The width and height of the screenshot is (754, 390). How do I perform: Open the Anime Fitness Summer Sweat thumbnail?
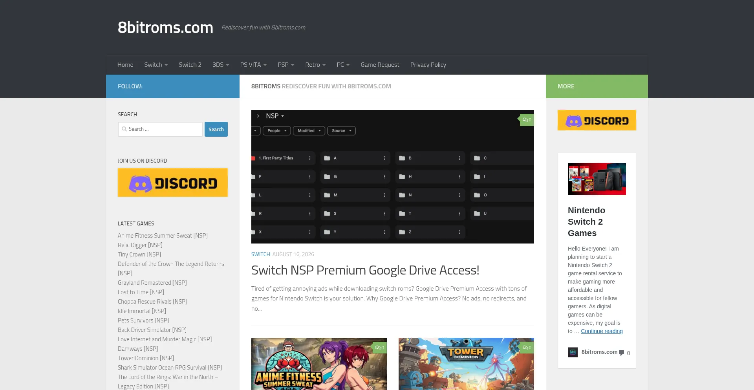click(319, 364)
